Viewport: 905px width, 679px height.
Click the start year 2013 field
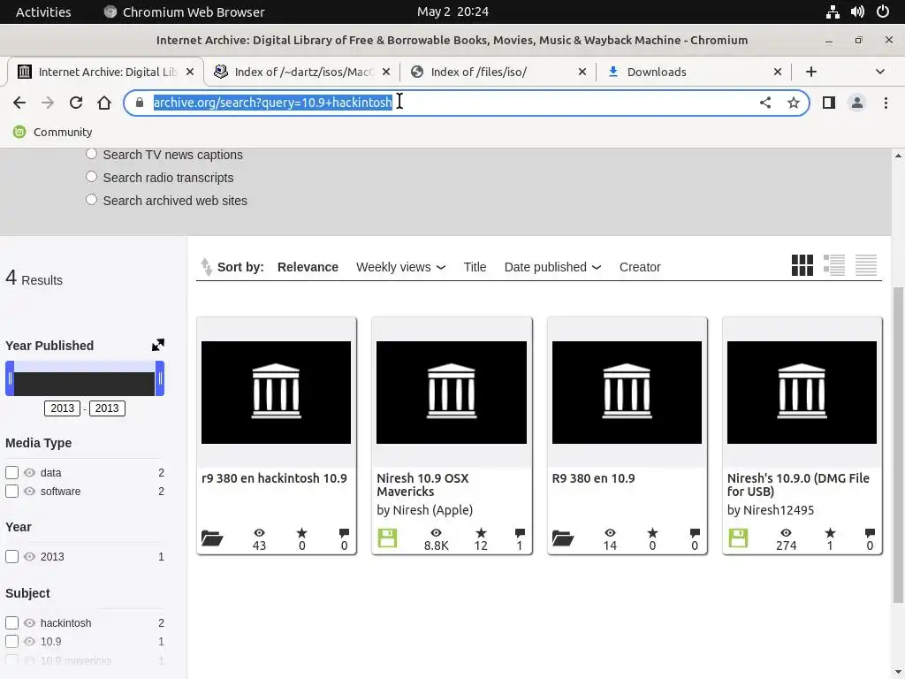[63, 408]
